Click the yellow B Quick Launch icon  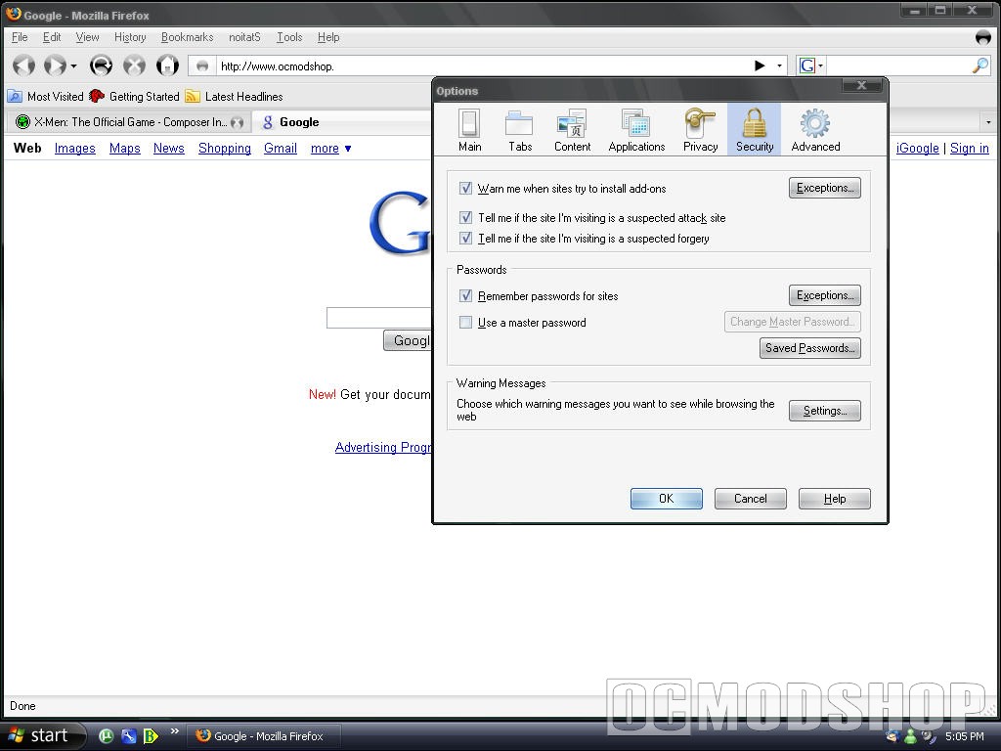151,736
